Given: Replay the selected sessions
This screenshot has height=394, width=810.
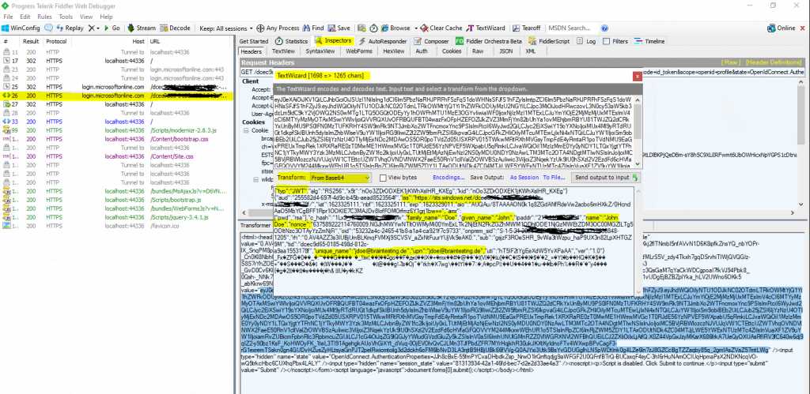Looking at the screenshot, I should (70, 28).
